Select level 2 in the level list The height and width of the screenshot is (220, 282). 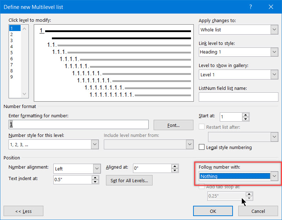[x=15, y=35]
